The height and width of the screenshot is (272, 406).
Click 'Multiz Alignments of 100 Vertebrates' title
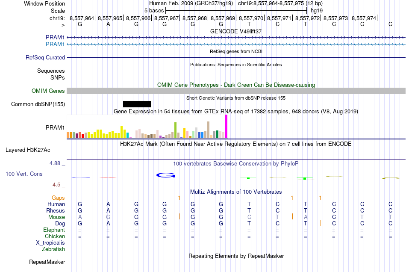[x=236, y=192]
